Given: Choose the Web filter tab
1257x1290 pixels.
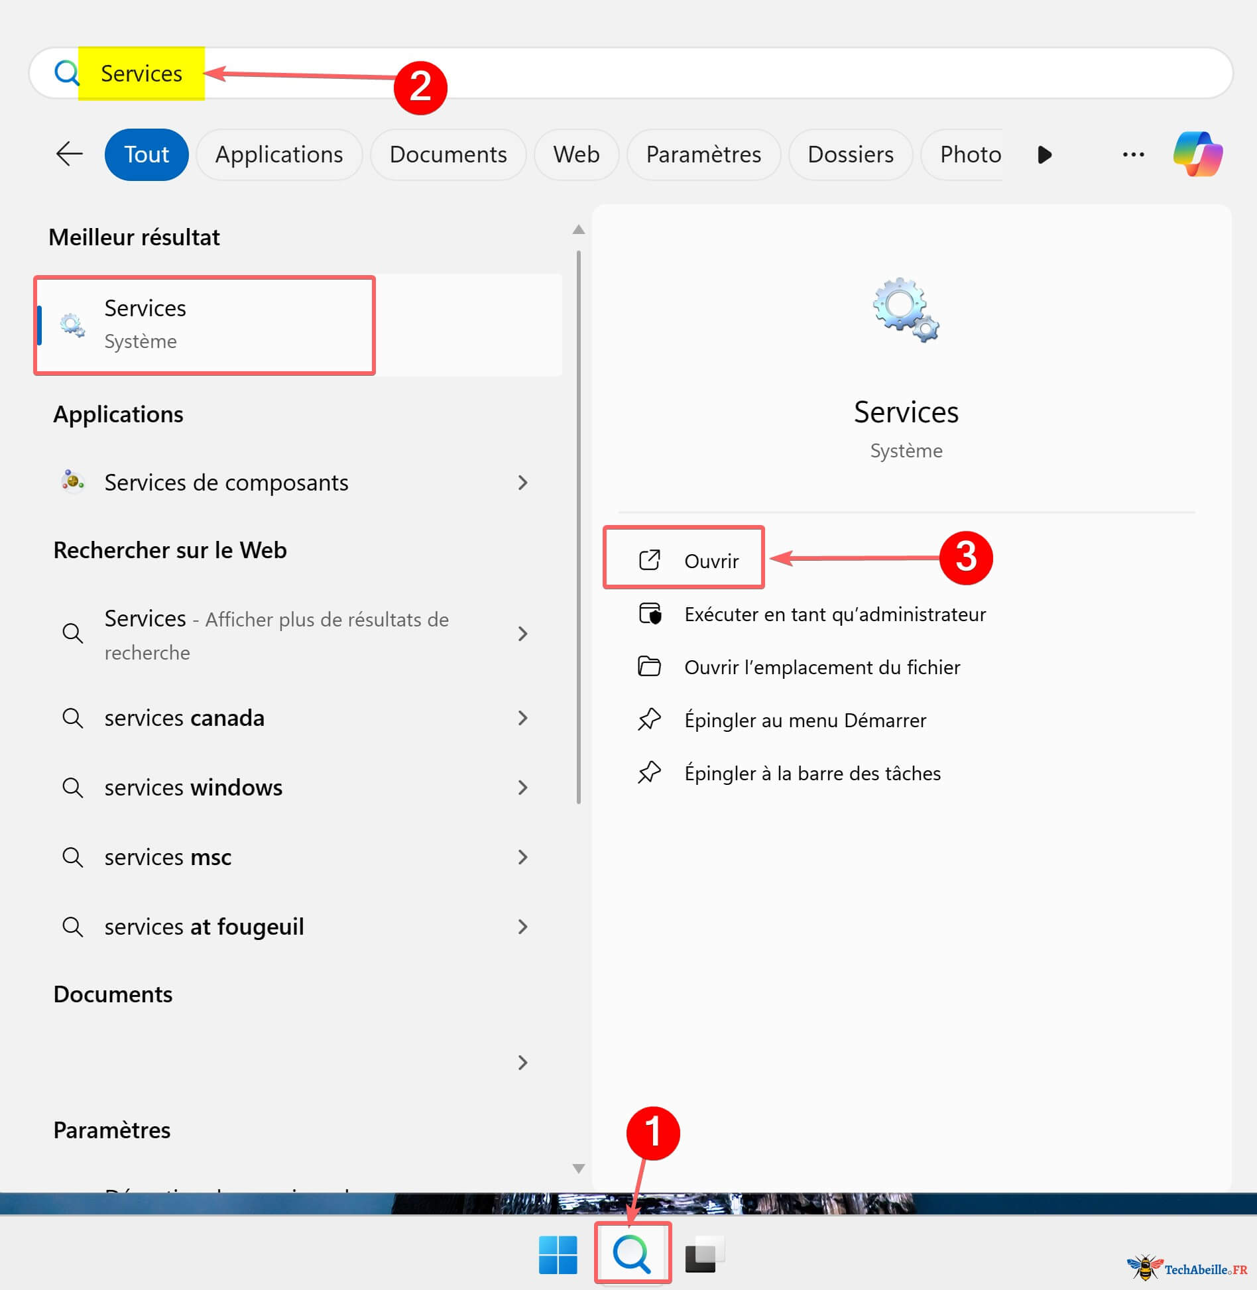Looking at the screenshot, I should (576, 154).
